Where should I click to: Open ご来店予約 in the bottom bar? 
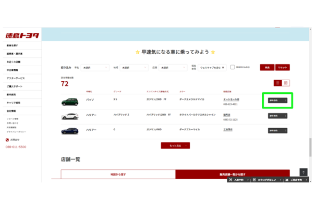click(x=297, y=180)
